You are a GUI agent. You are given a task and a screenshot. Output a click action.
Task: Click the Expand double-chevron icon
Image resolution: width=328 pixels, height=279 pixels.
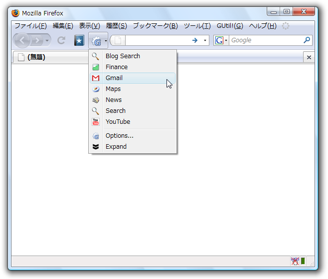click(96, 147)
